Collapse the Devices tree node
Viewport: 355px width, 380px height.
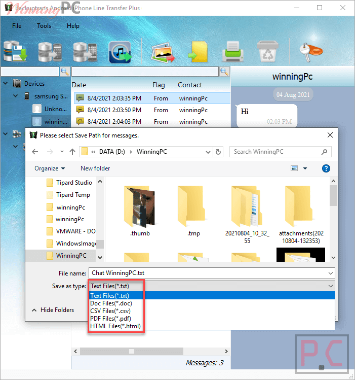[6, 83]
